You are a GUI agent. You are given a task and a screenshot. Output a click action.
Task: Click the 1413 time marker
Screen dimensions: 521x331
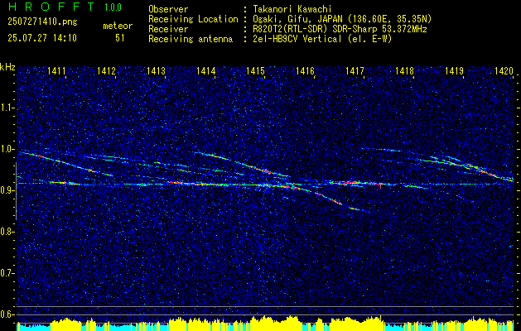(x=157, y=71)
